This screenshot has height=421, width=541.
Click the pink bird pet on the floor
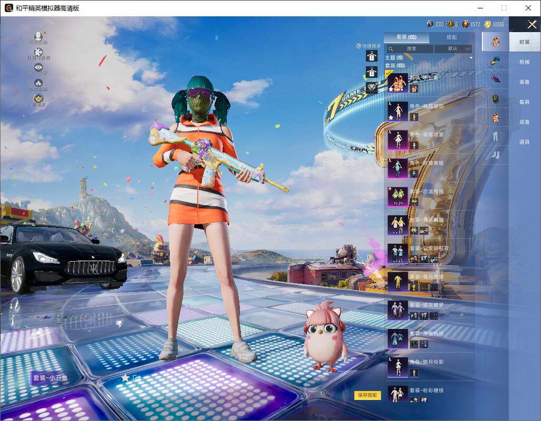click(325, 337)
